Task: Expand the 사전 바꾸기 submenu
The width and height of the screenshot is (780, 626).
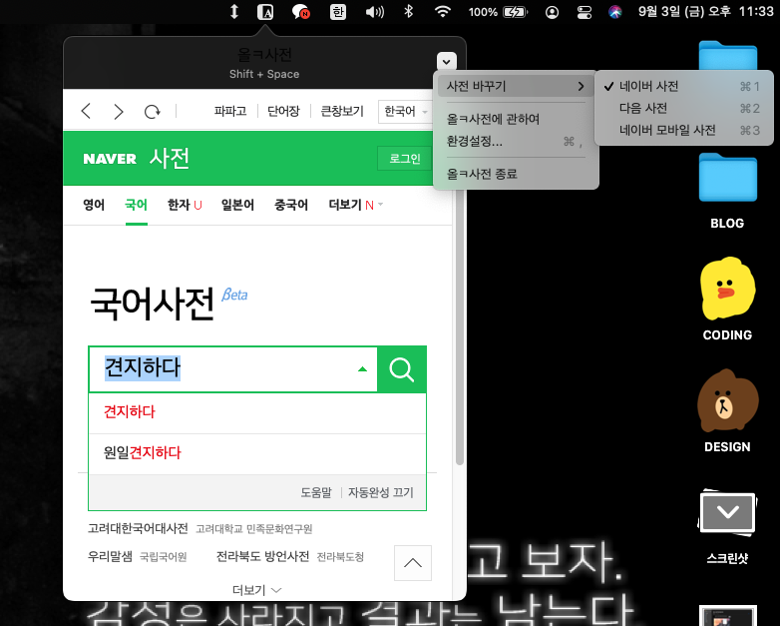Action: tap(516, 86)
